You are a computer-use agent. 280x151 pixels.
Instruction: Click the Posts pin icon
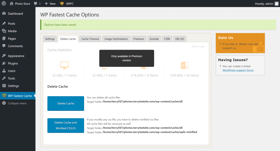(x=4, y=23)
